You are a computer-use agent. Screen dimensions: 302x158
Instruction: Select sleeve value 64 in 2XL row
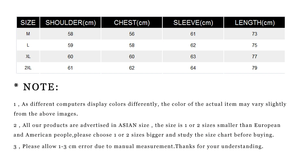pos(193,68)
